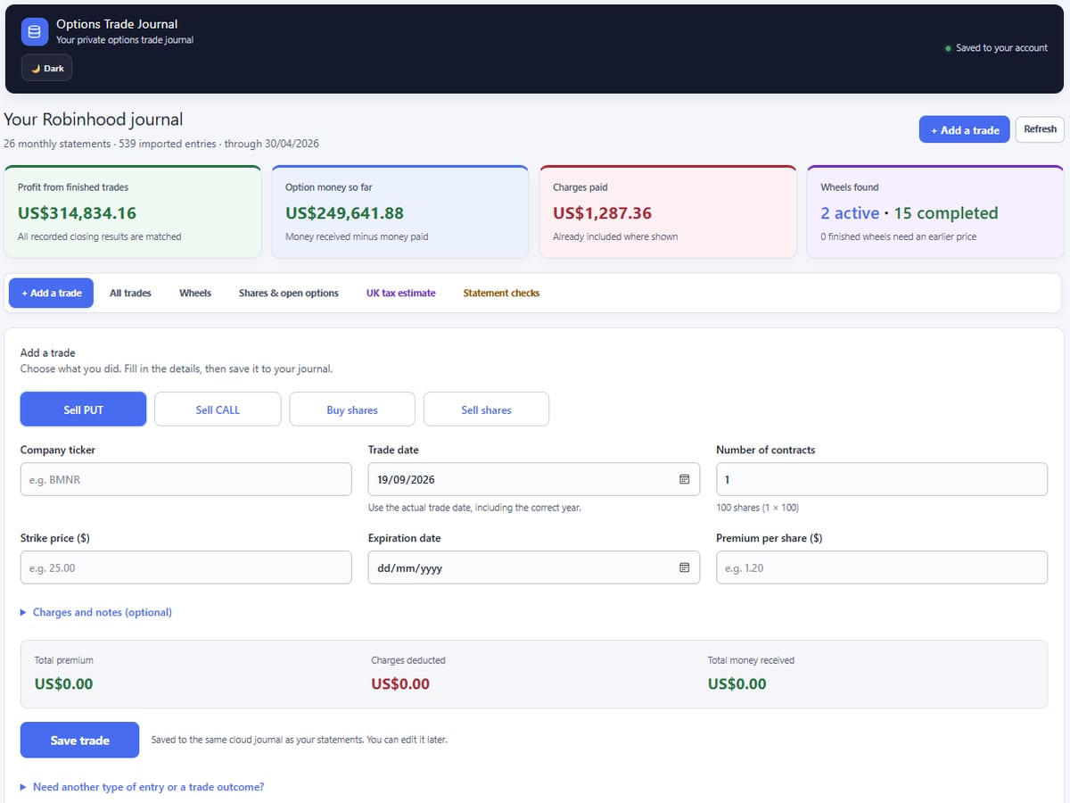1070x803 pixels.
Task: Toggle the Dark theme button
Action: click(46, 68)
